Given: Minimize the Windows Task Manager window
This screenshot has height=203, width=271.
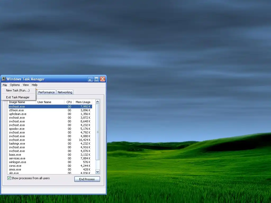Looking at the screenshot, I should pos(91,79).
